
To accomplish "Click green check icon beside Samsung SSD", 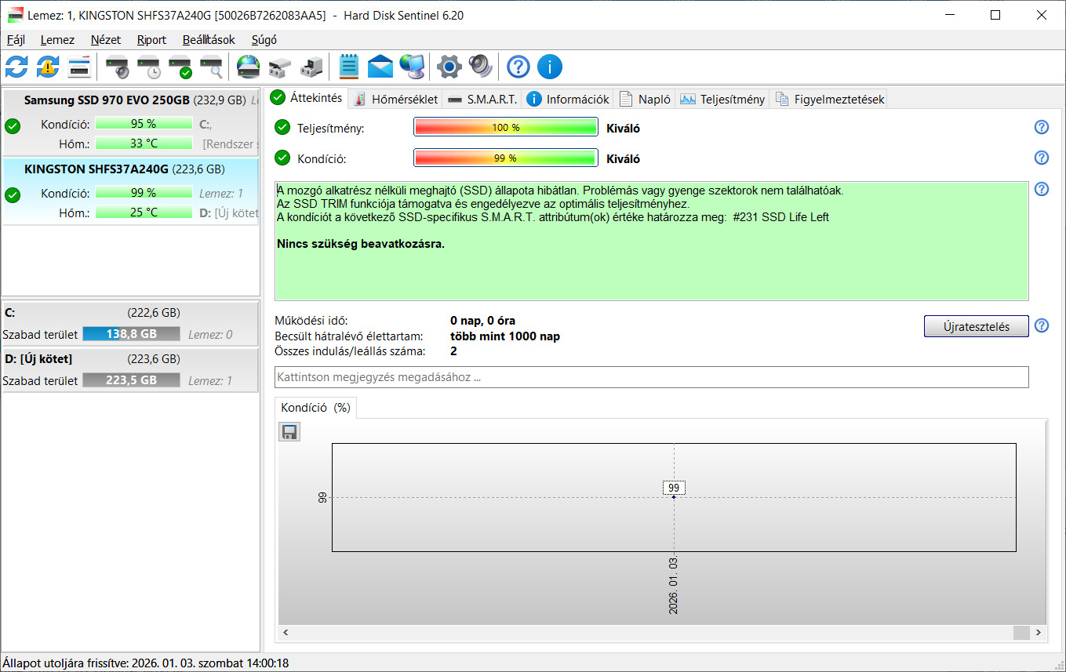I will point(13,126).
